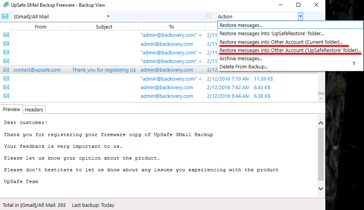Choose Archive messages... option

[290, 59]
